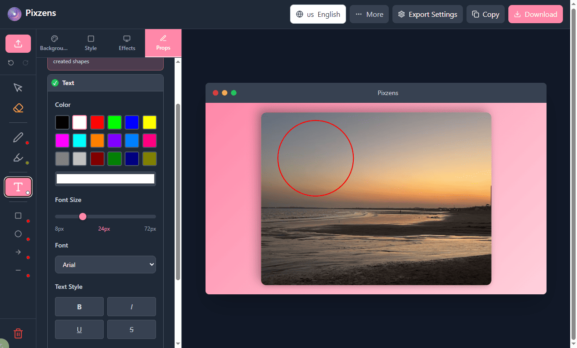This screenshot has height=348, width=577.
Task: Toggle italic text style
Action: click(x=131, y=306)
